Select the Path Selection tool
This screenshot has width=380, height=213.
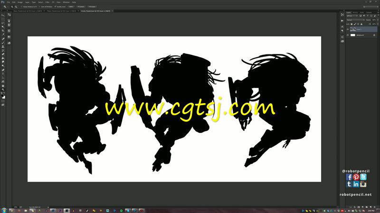[x=3, y=78]
